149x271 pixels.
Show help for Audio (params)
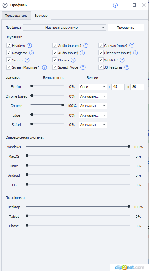(86, 46)
